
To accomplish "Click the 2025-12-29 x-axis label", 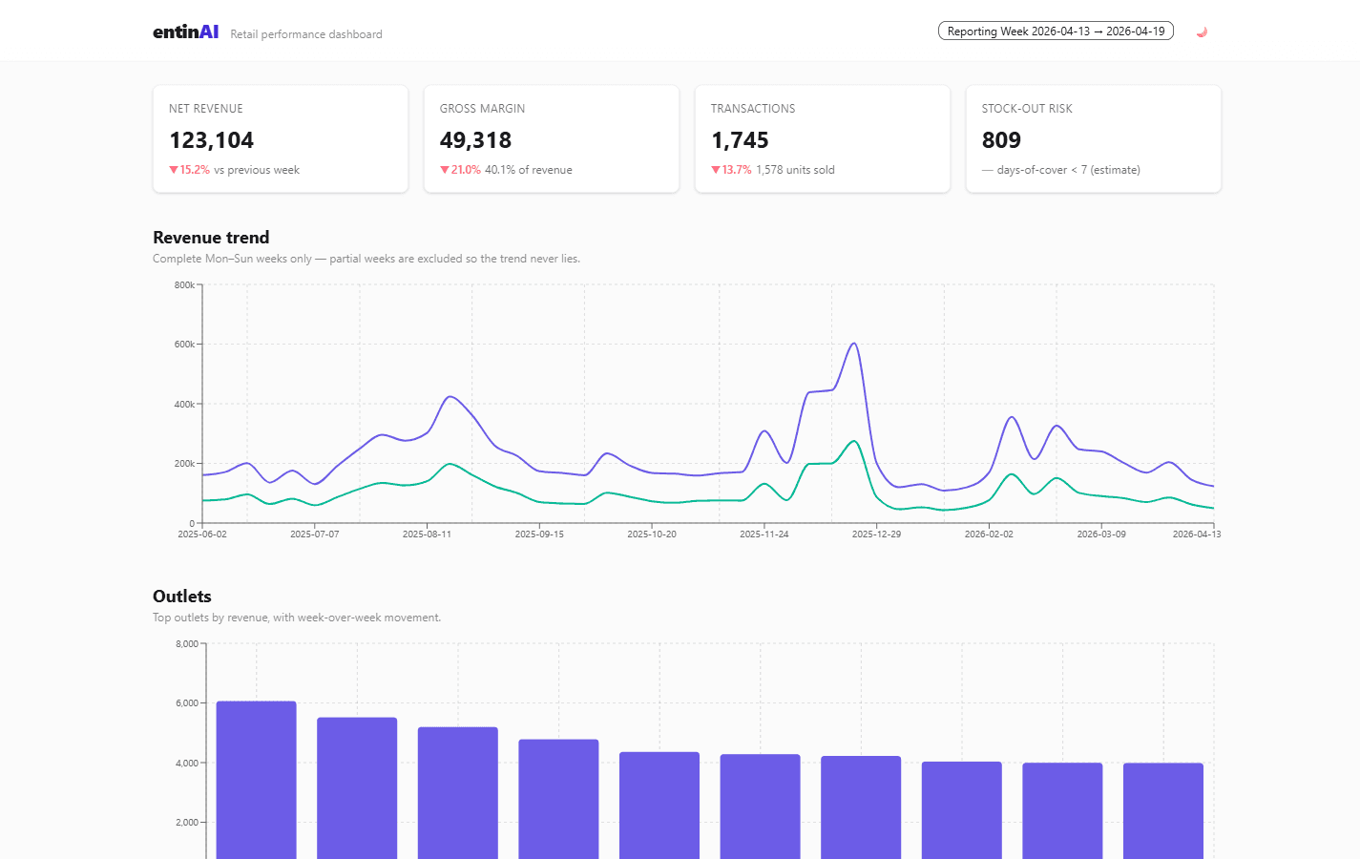I will point(876,534).
